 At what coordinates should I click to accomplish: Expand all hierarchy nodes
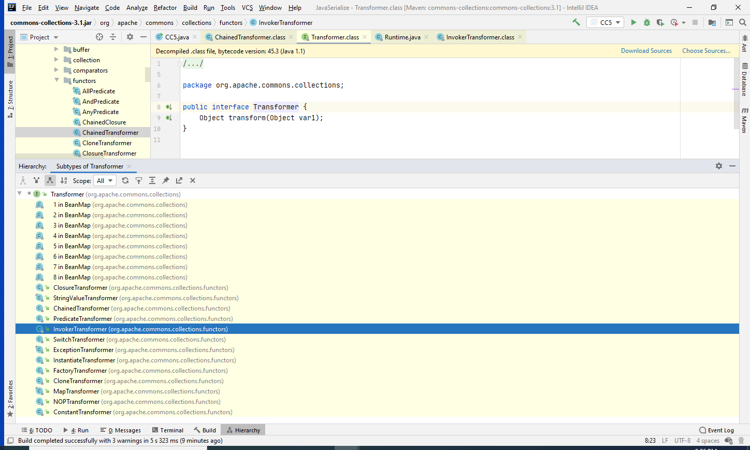[x=152, y=180]
